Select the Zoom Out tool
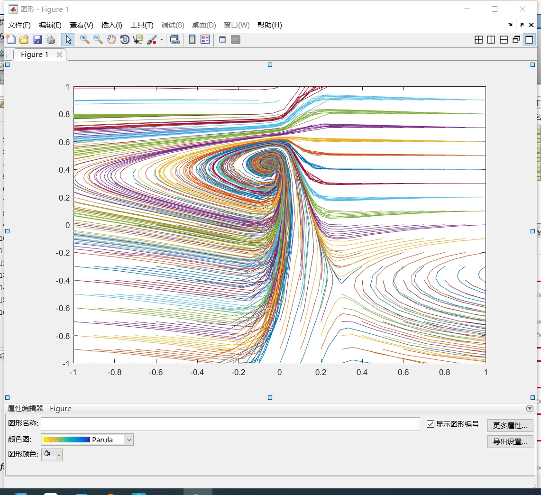The height and width of the screenshot is (495, 541). (98, 40)
